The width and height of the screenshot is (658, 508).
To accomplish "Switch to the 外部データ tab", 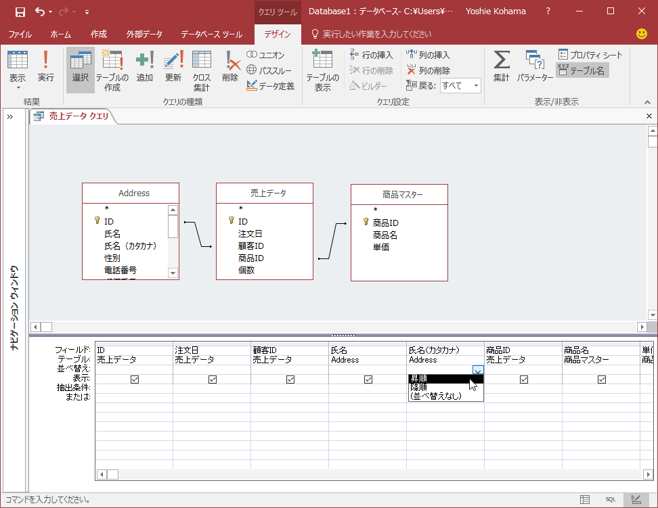I will pyautogui.click(x=144, y=34).
